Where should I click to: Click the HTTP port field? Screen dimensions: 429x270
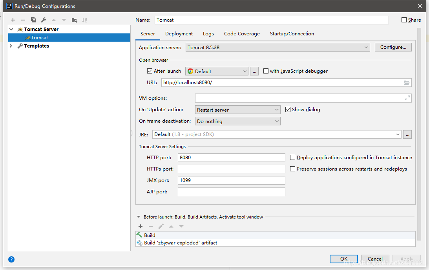coord(232,158)
